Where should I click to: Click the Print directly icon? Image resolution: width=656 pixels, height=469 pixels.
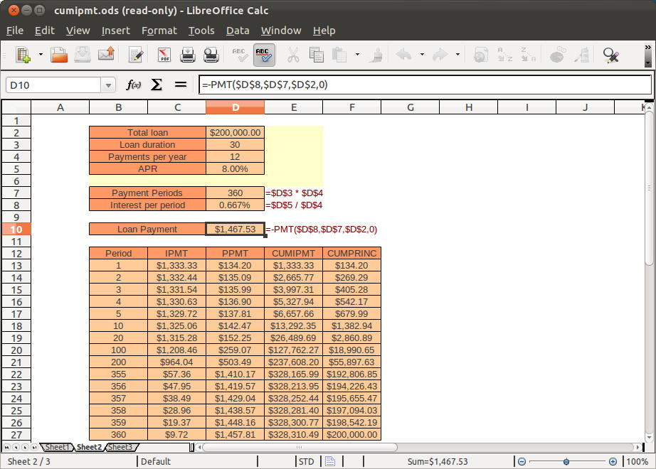pos(187,55)
